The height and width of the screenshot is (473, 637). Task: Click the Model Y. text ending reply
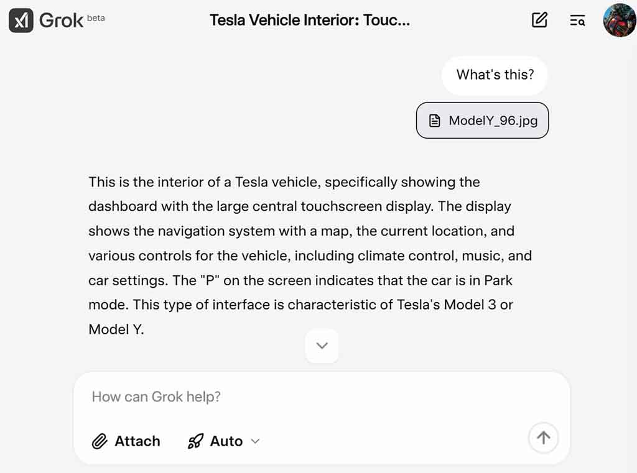pos(116,329)
